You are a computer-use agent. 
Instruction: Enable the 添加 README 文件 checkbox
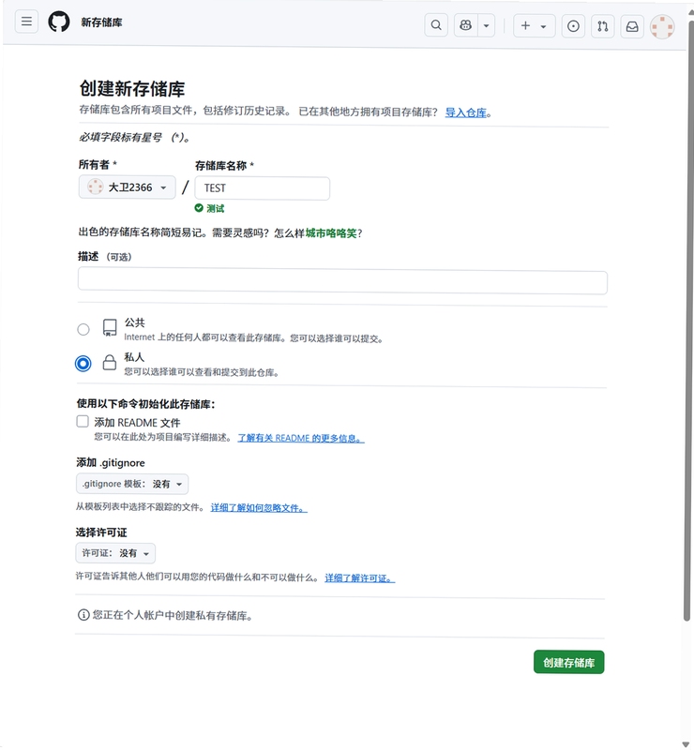[x=83, y=421]
